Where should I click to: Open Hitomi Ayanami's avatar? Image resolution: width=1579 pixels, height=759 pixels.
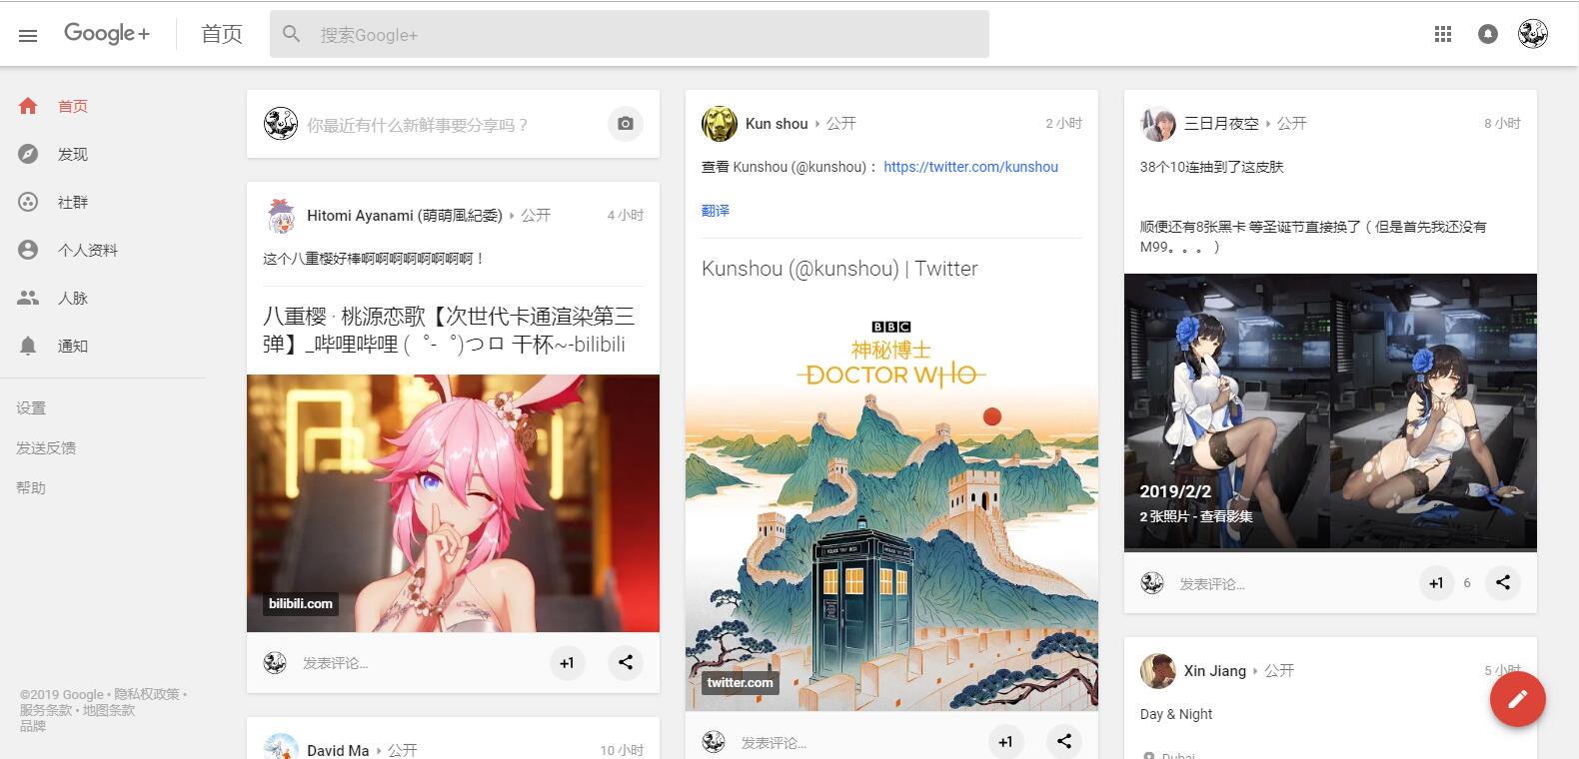[x=281, y=216]
